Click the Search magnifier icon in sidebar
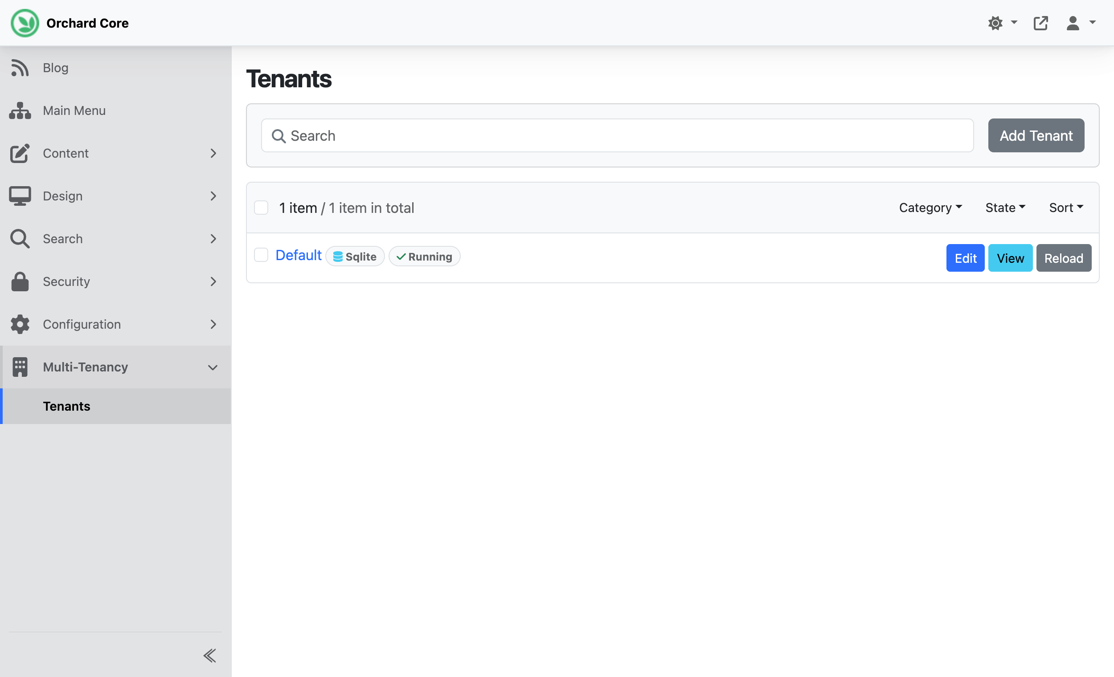 click(x=20, y=239)
